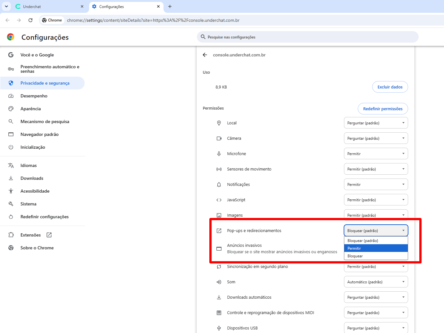Click the Chrome logo next to Configurações
This screenshot has height=333, width=444.
pyautogui.click(x=11, y=37)
